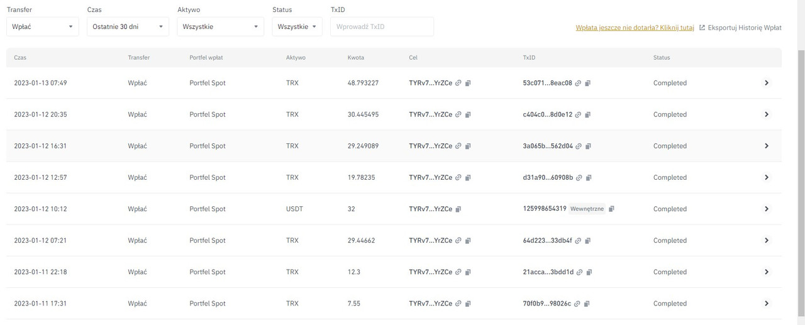Copy address in 12.3 TRX row
This screenshot has width=805, height=325.
click(468, 272)
